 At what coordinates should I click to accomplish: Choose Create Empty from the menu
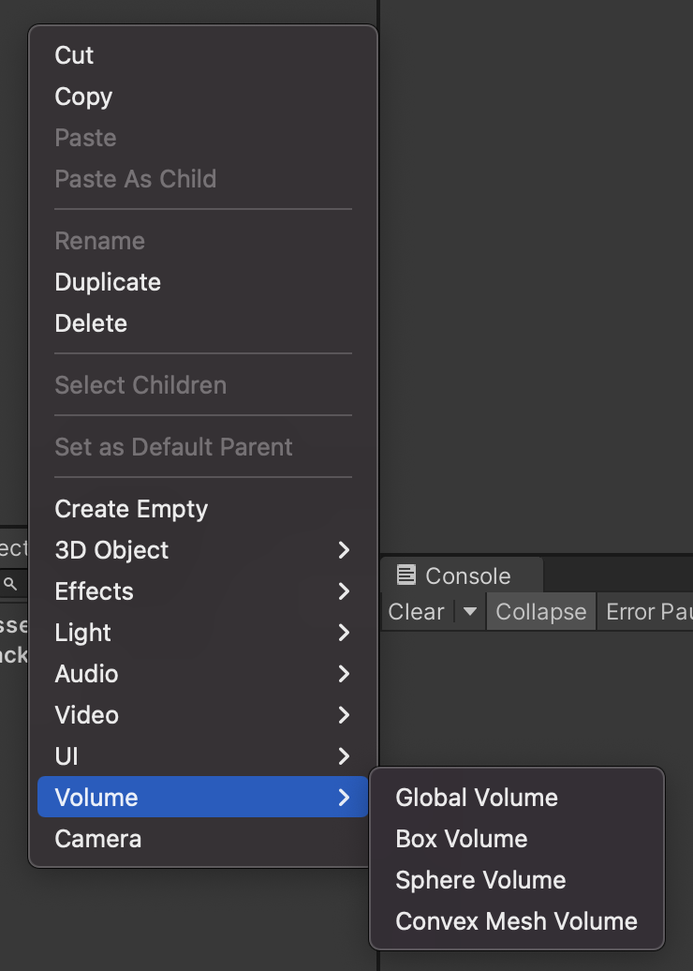(x=131, y=509)
